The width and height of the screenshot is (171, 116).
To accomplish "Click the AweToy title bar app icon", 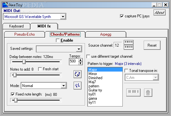I will click(5, 5).
